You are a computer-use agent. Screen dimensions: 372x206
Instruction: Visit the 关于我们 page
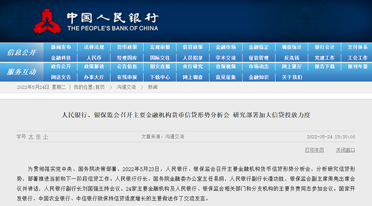coord(292,77)
